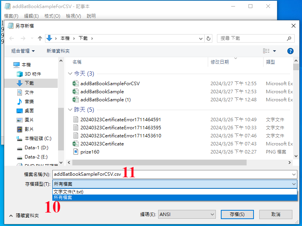Collapse the 今天 (3) group
The width and height of the screenshot is (302, 226).
coord(70,74)
